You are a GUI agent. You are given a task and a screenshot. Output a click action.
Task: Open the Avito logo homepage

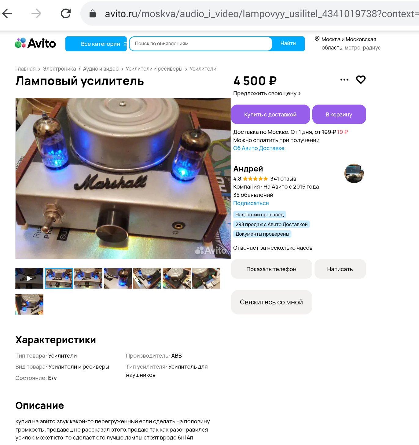coord(35,43)
